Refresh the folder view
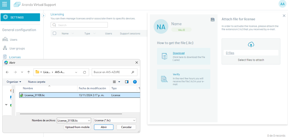The height and width of the screenshot is (137, 288). 84,72
